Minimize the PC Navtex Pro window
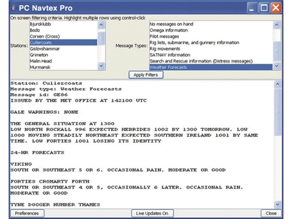 [252, 8]
